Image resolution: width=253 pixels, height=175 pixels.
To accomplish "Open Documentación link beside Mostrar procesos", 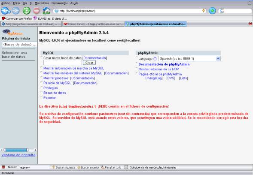I will 82,78.
